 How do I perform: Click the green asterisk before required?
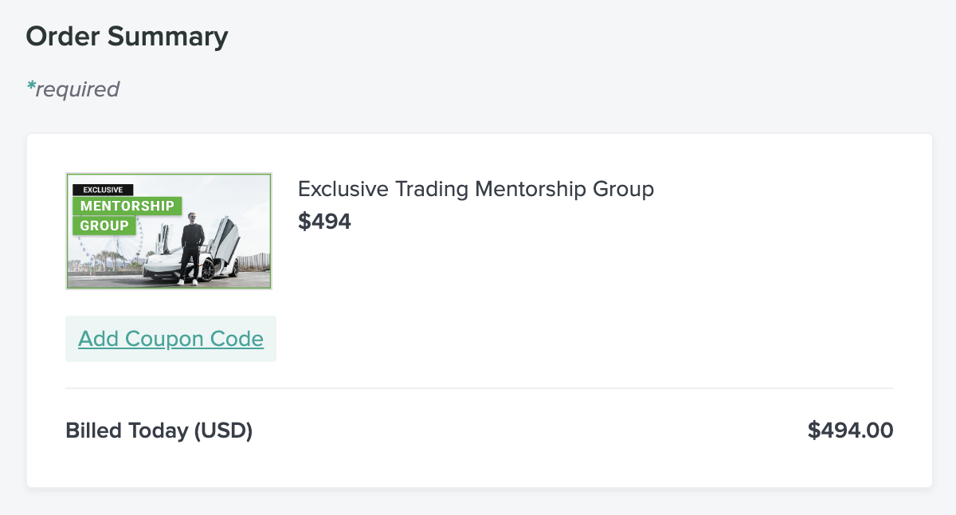click(x=31, y=87)
